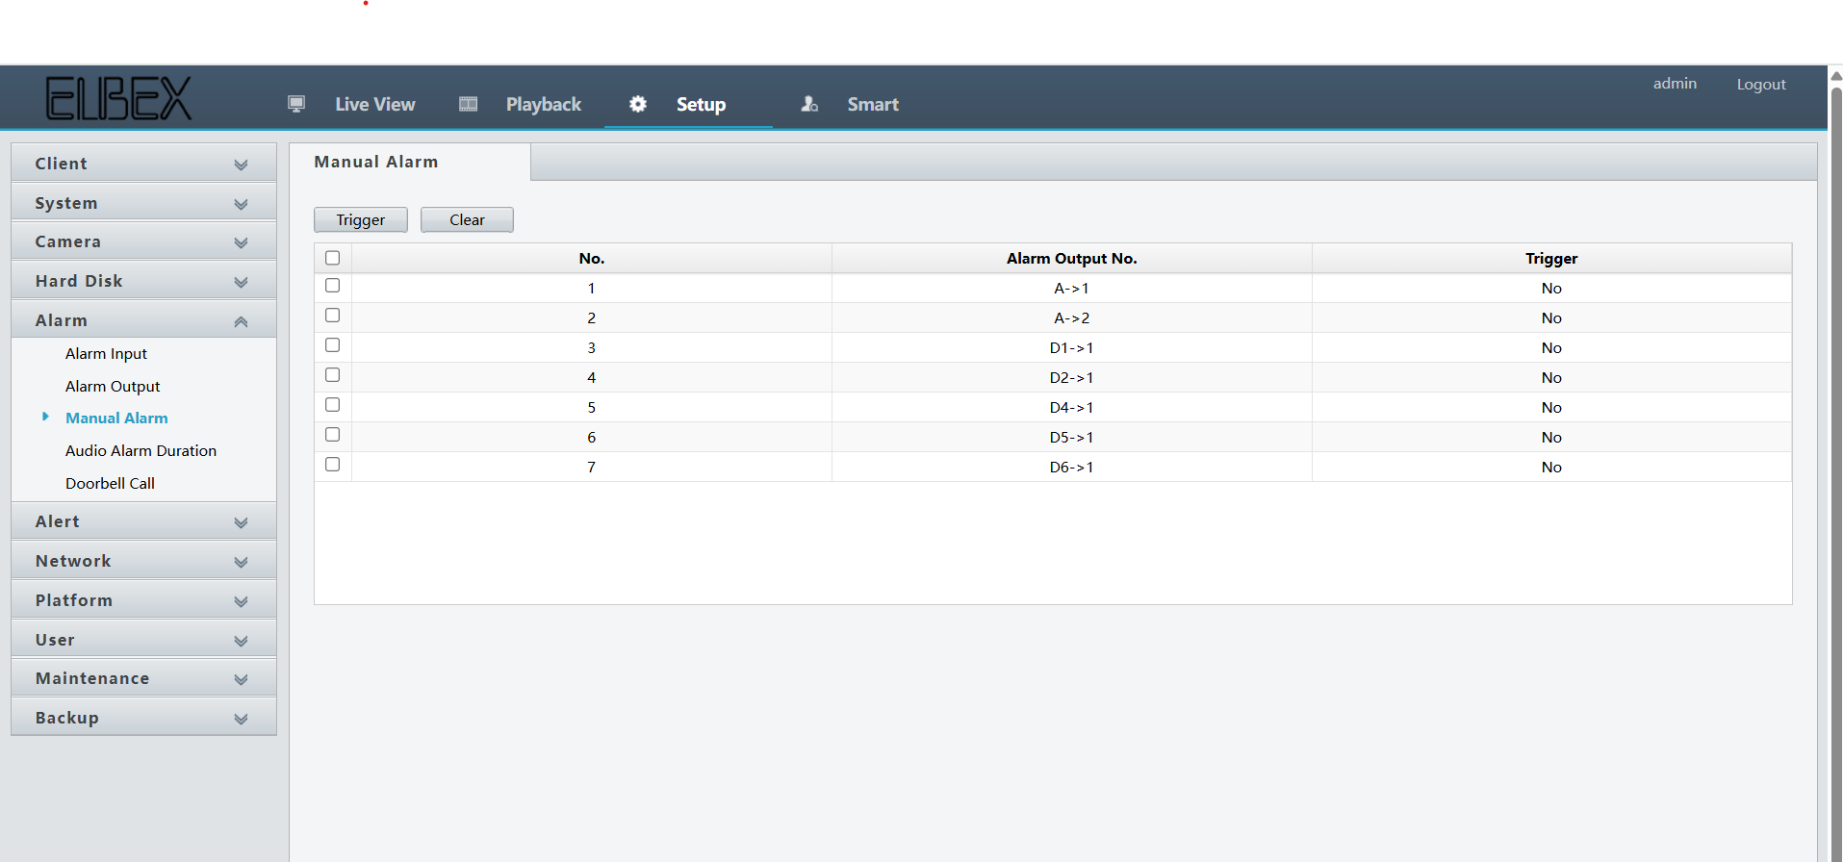The width and height of the screenshot is (1843, 862).
Task: Collapse the Alarm section chevron
Action: [x=241, y=321]
